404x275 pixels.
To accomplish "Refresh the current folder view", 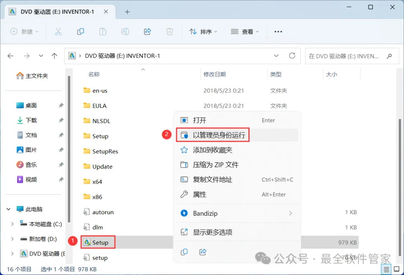I will tap(292, 56).
